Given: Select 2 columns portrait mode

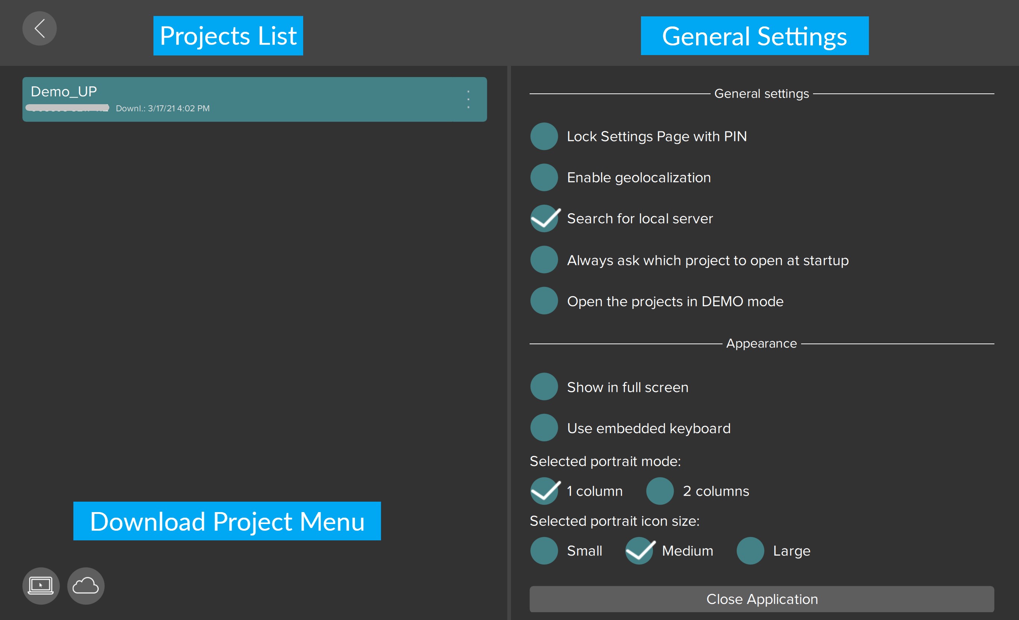Looking at the screenshot, I should tap(660, 490).
